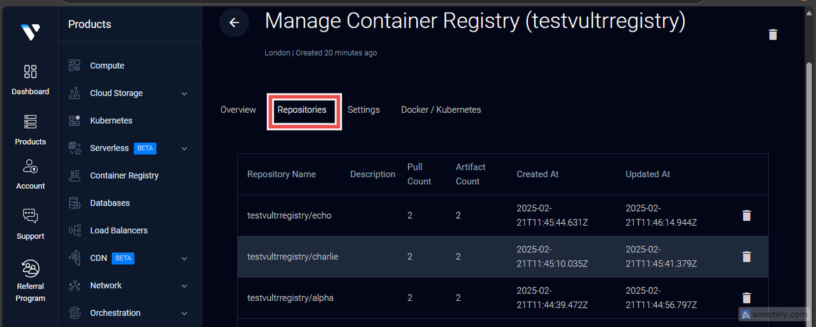
Task: Click the Created At column header
Action: pyautogui.click(x=537, y=174)
